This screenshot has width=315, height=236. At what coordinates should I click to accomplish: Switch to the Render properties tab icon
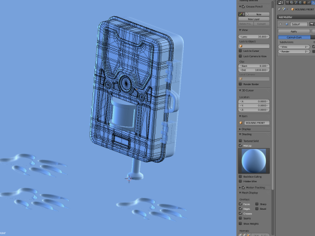(x=287, y=3)
